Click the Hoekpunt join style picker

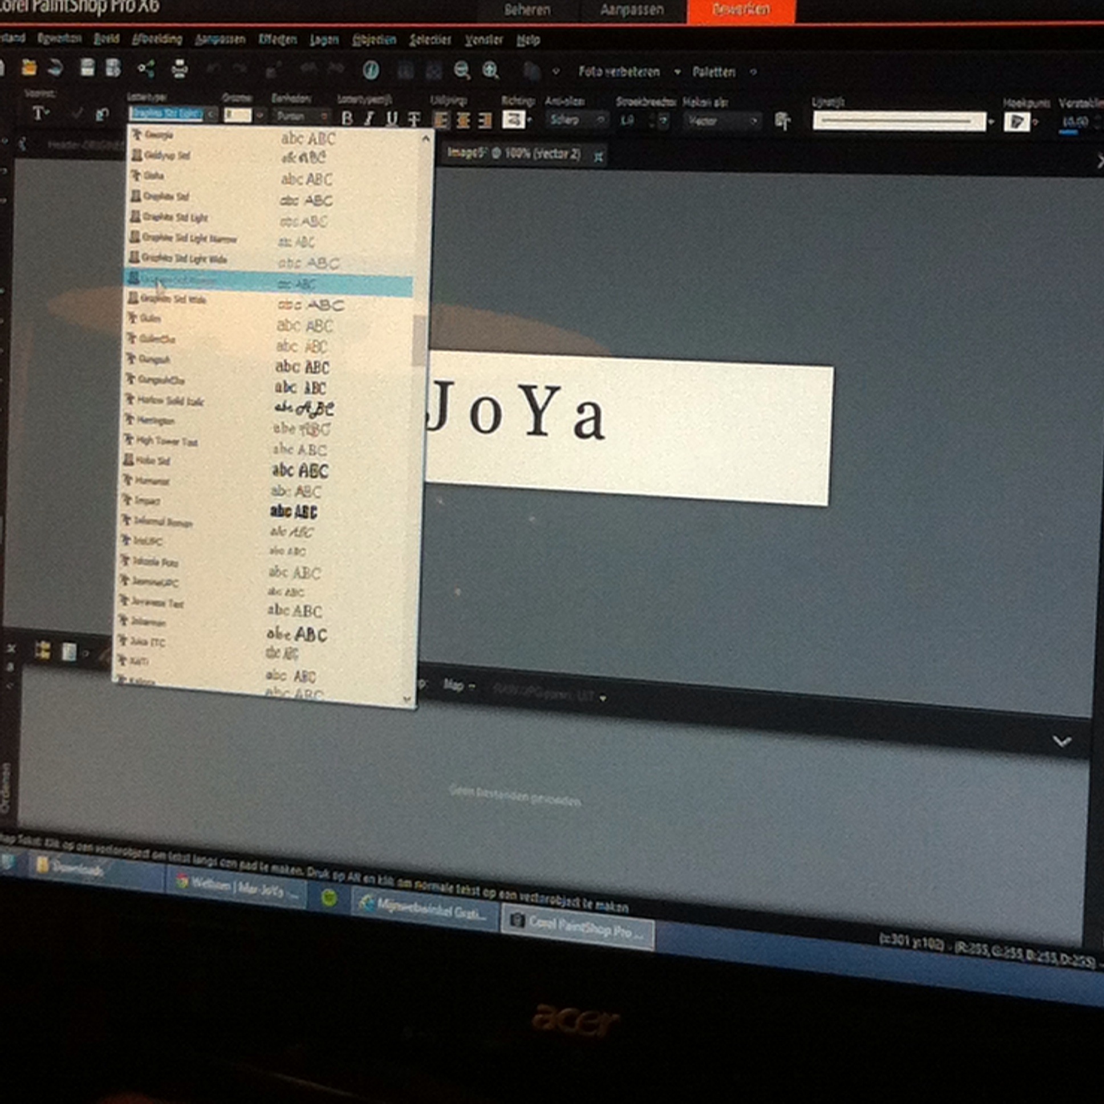(x=1017, y=121)
